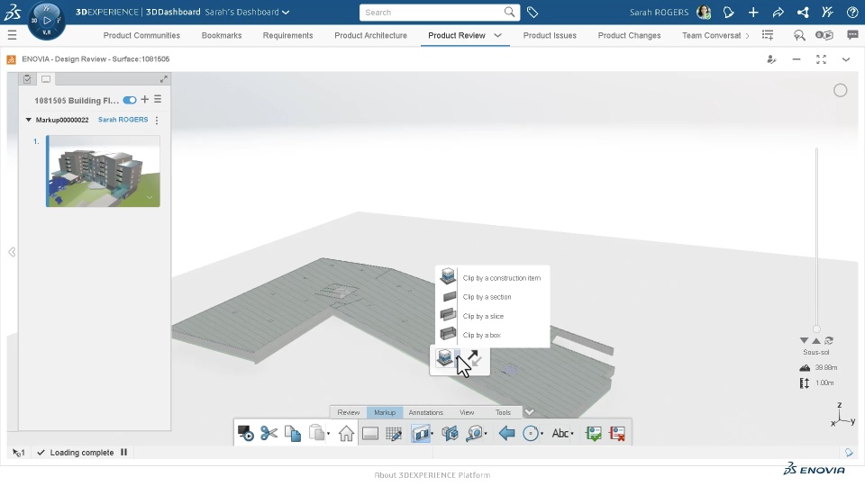Collapse the Markup00000022 tree node
This screenshot has width=865, height=486.
click(28, 120)
